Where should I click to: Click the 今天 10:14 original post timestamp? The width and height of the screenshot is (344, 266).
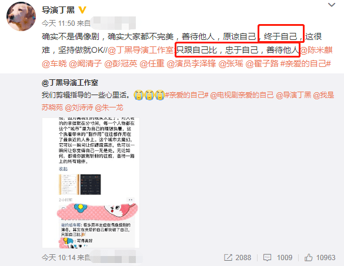[x=58, y=257]
